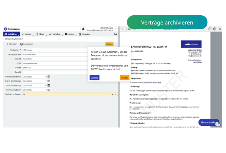Click the AutoLease GmbH link in document
The height and width of the screenshot is (153, 226).
click(x=195, y=50)
